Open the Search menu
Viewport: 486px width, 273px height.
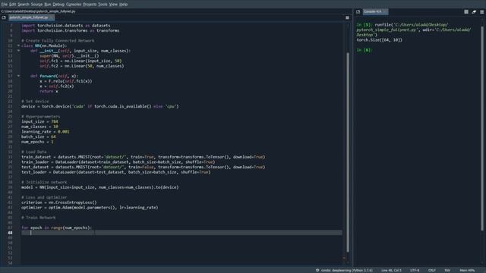24,5
